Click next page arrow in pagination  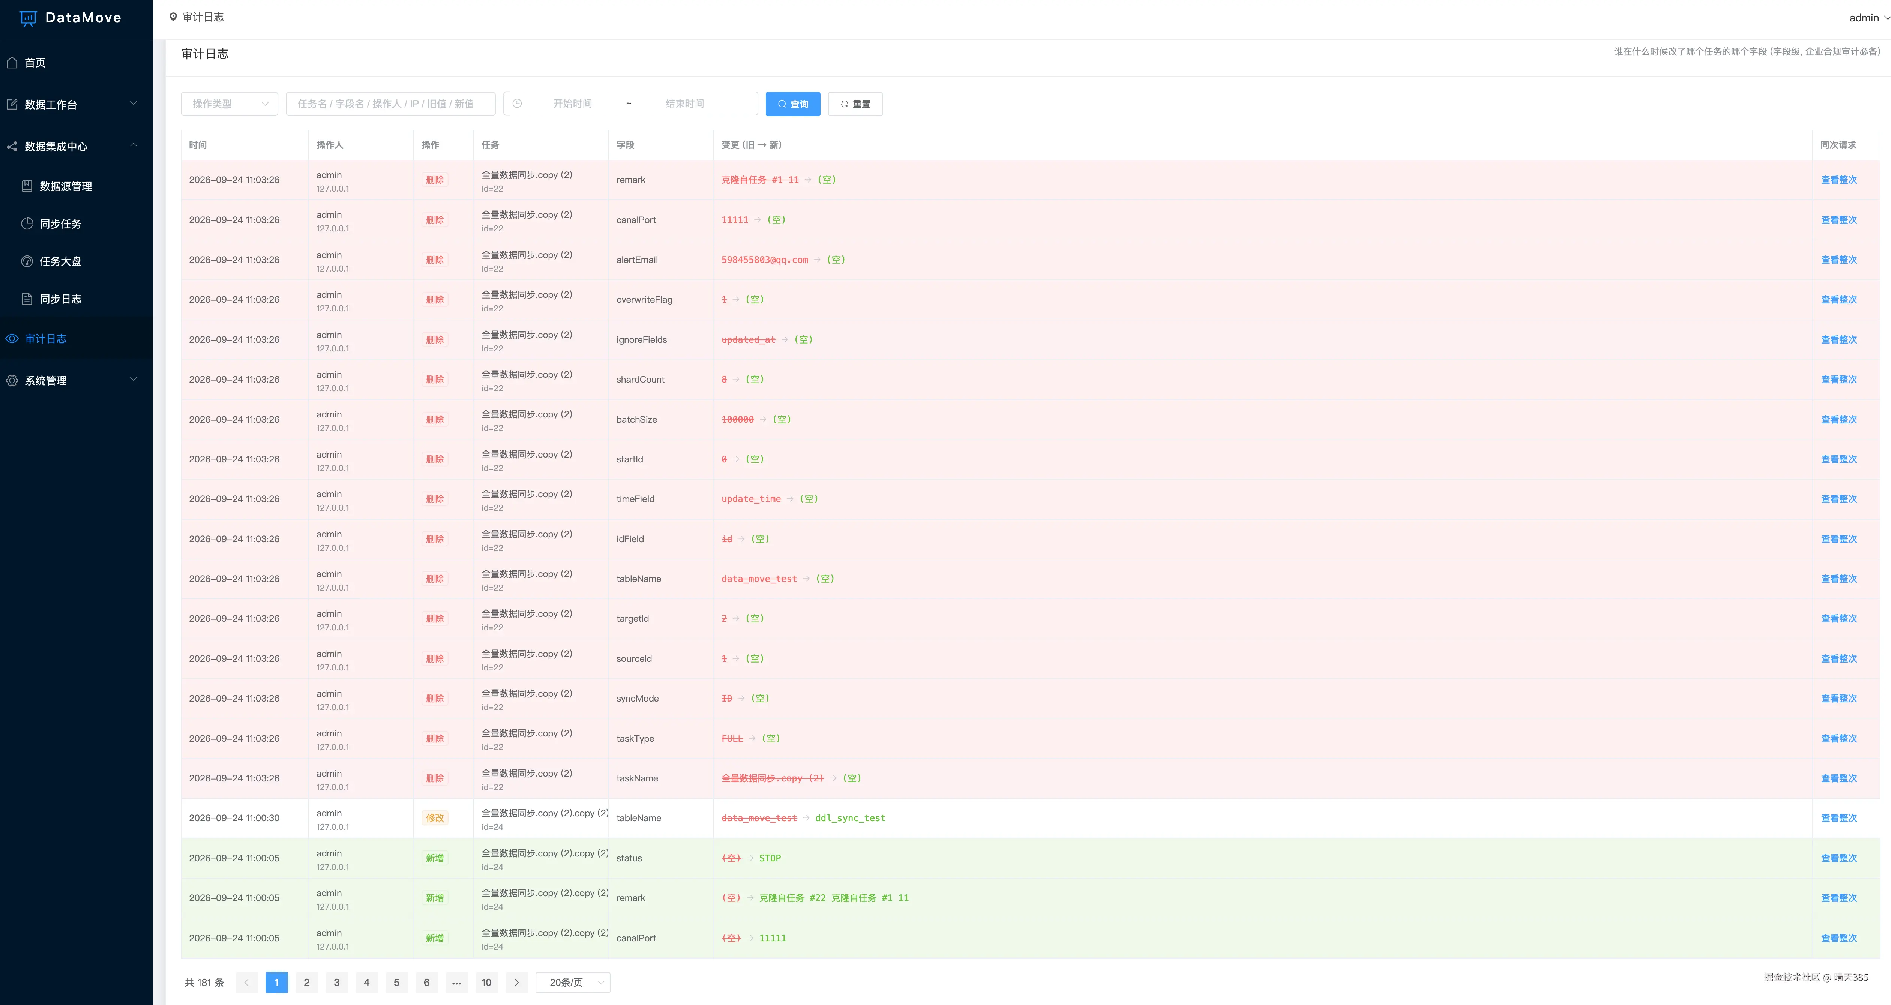click(517, 982)
